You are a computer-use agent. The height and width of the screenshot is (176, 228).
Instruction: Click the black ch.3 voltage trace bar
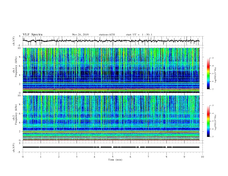tap(111, 147)
